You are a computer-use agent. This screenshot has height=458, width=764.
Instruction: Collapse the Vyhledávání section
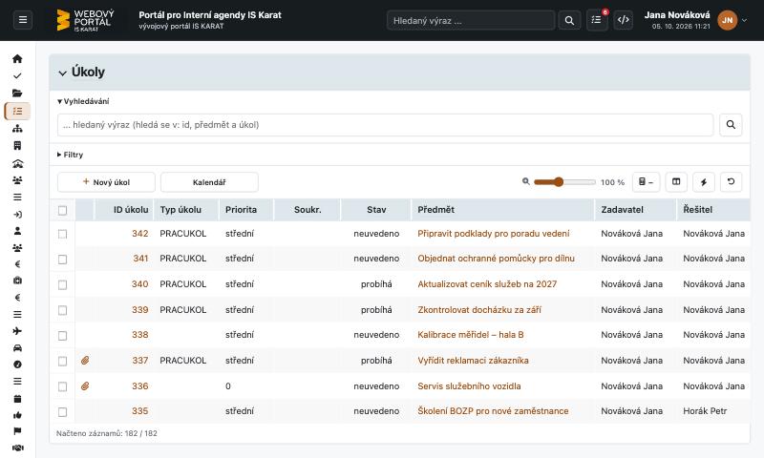pyautogui.click(x=83, y=101)
